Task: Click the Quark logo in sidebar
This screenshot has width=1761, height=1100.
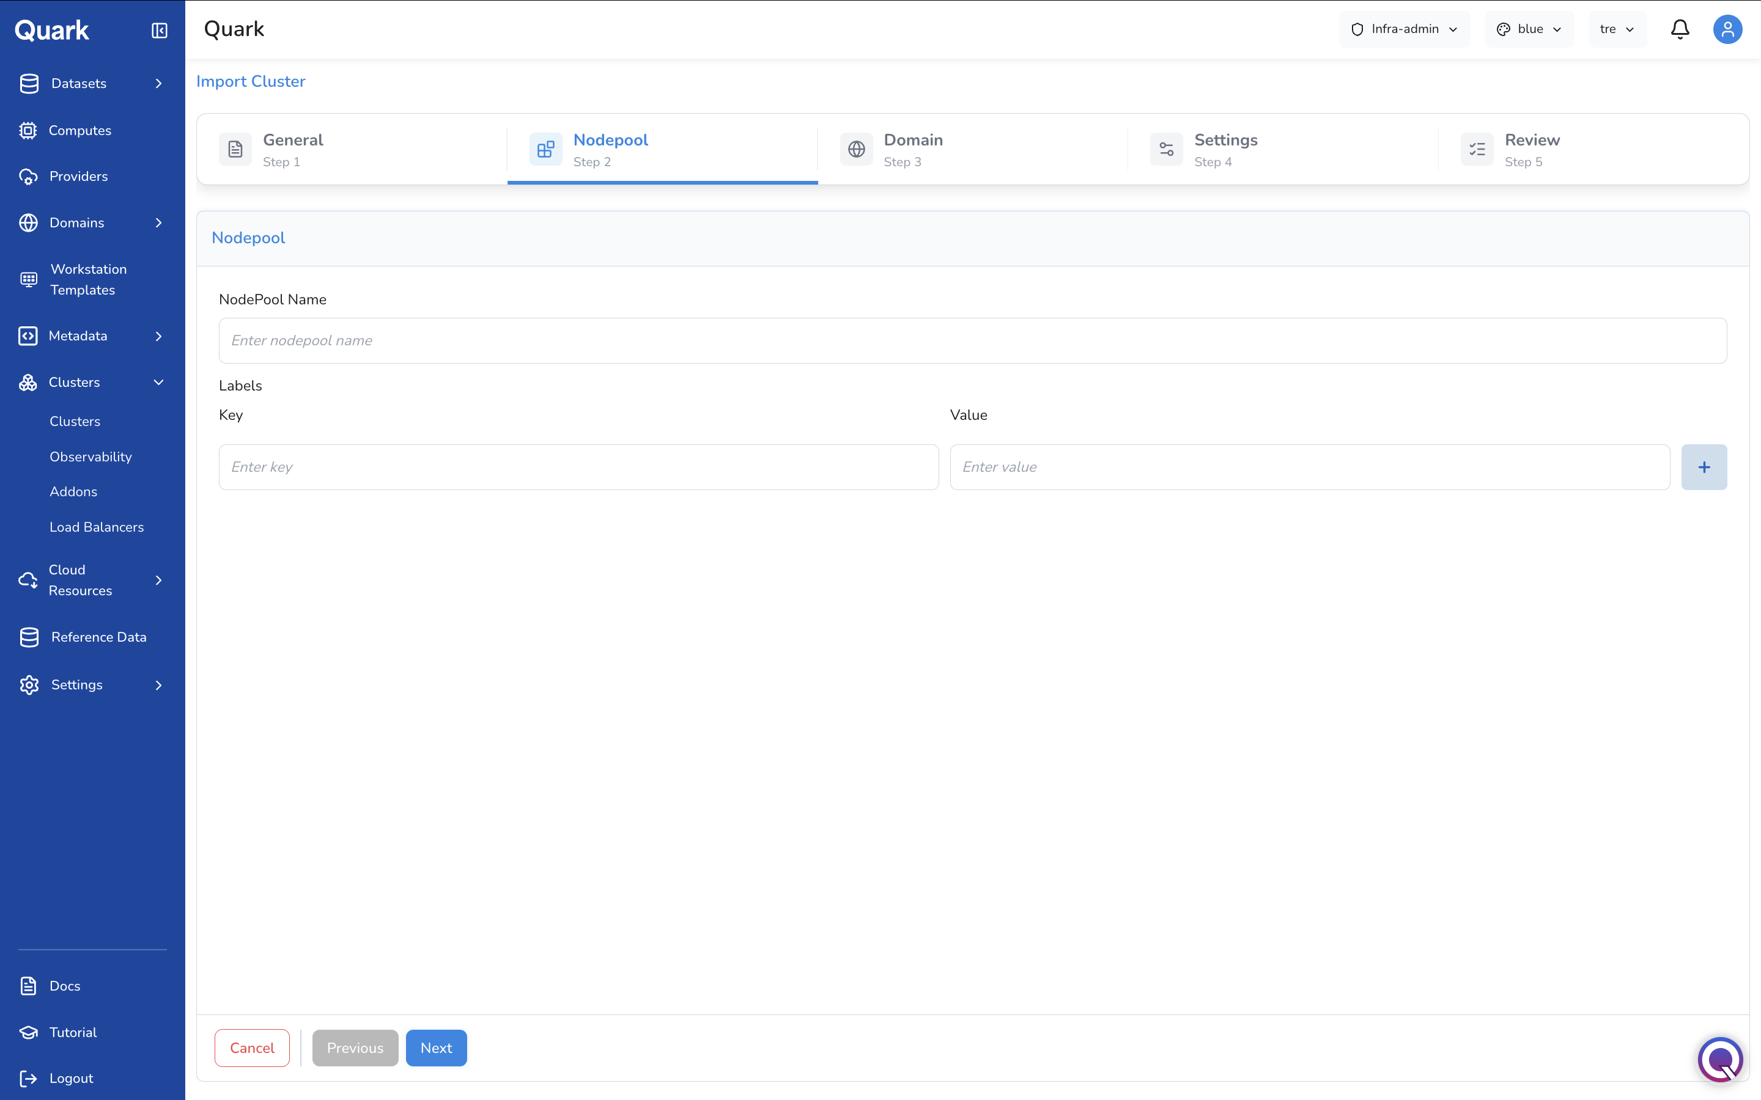Action: pyautogui.click(x=51, y=31)
